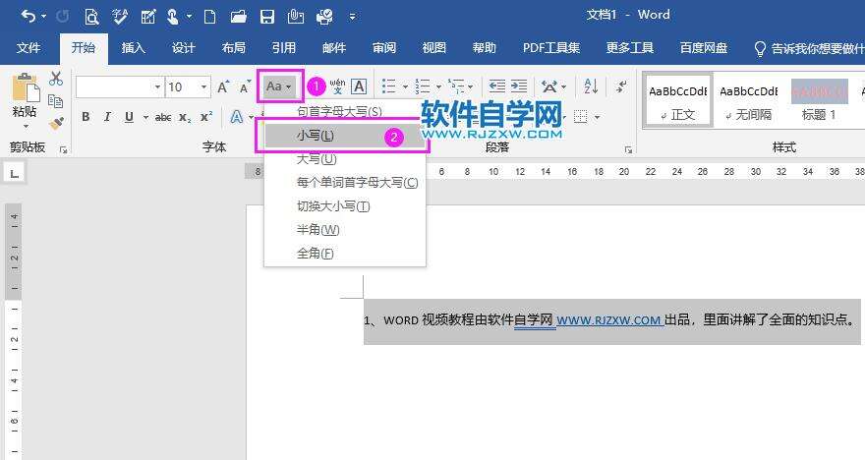The width and height of the screenshot is (865, 460).
Task: Click the email attachment paperclip icon
Action: point(296,17)
